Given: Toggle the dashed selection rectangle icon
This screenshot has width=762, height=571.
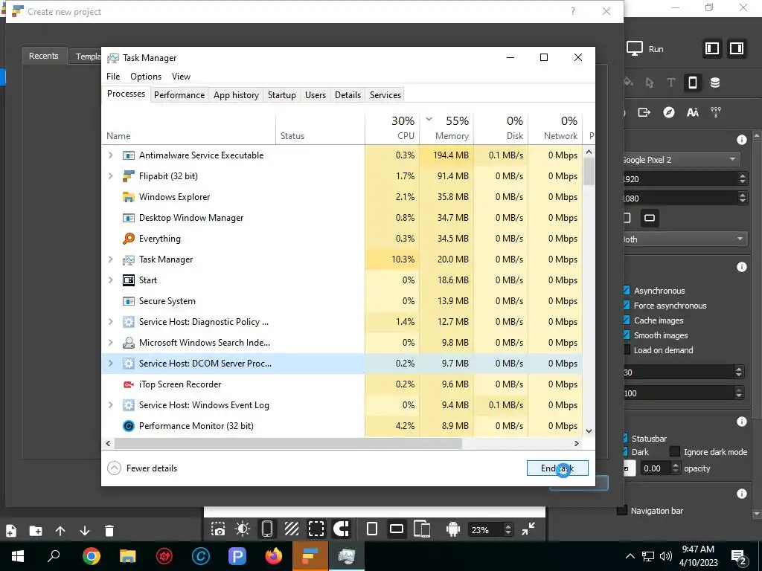Looking at the screenshot, I should click(x=316, y=529).
